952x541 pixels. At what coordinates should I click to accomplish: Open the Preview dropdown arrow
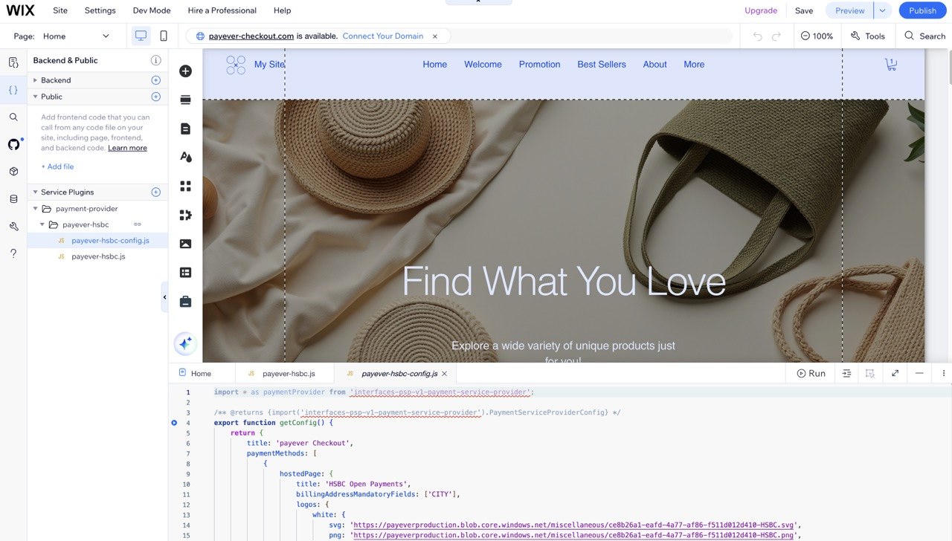click(x=882, y=10)
